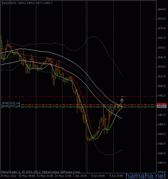
Task: Click the 1 Jun 10:00 time axis label
Action: 80,176
